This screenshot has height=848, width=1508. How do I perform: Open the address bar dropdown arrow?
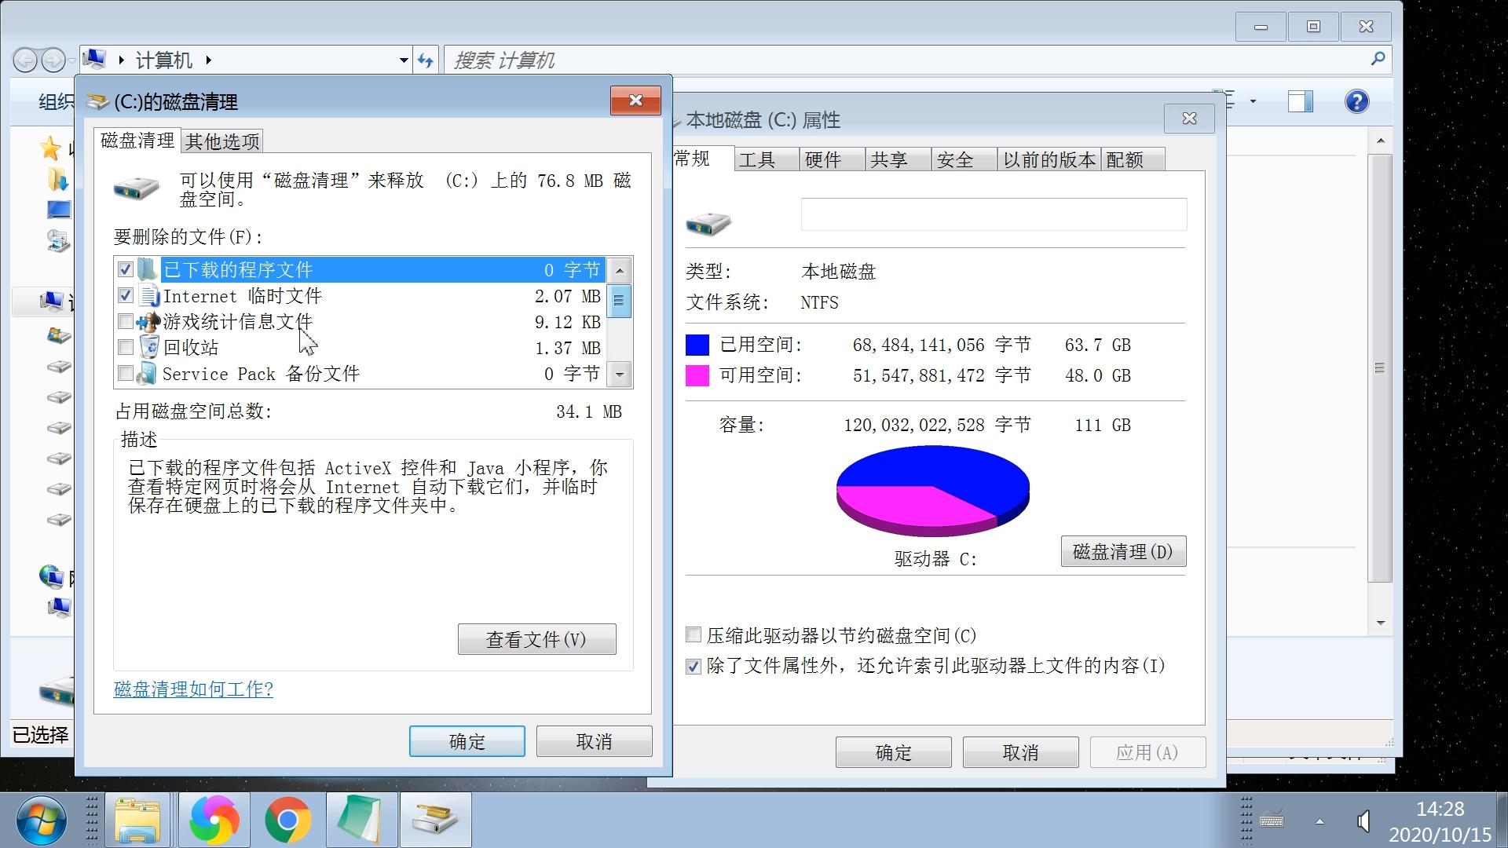click(x=403, y=60)
